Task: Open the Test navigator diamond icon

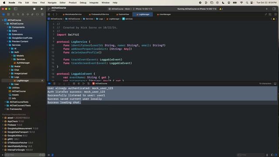Action: coord(28,14)
